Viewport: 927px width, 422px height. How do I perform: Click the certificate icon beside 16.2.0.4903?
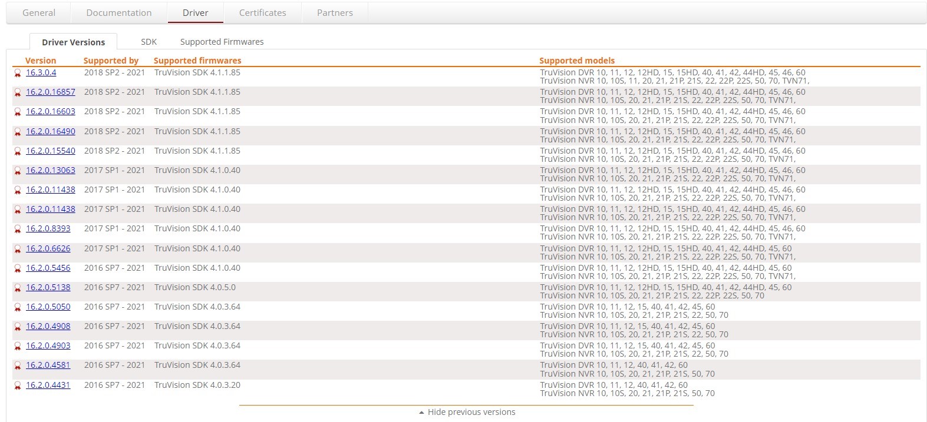pos(18,347)
